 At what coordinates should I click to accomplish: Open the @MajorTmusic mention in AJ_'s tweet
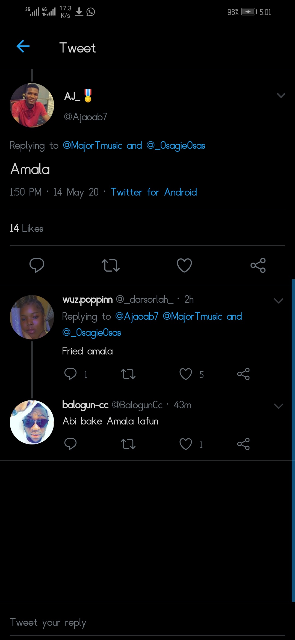coord(92,146)
